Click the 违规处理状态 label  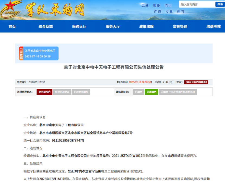pyautogui.click(x=25, y=92)
